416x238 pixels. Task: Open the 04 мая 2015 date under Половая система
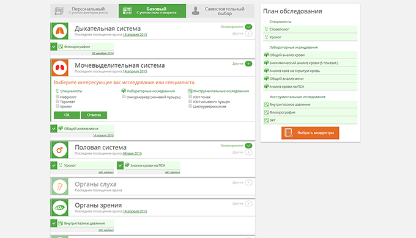pos(132,154)
